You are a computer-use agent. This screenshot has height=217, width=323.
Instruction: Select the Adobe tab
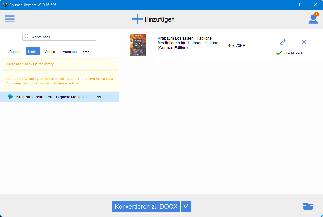pos(50,52)
